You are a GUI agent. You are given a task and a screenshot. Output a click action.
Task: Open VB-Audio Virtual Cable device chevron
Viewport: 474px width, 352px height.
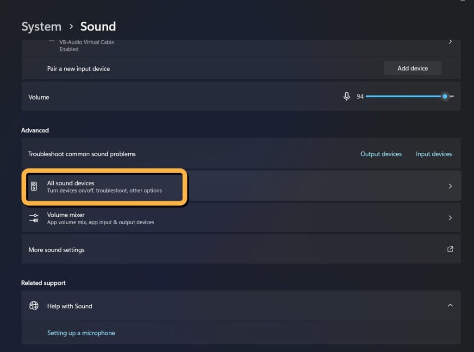[x=450, y=41]
